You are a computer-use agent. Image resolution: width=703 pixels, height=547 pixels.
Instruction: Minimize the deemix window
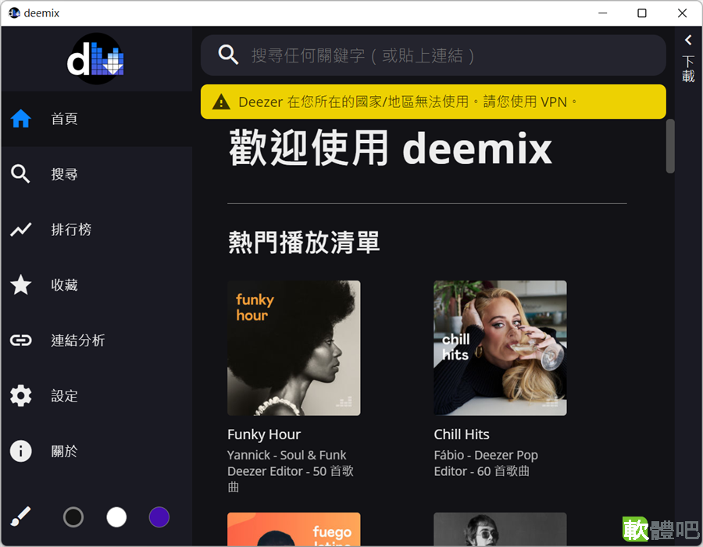coord(602,13)
